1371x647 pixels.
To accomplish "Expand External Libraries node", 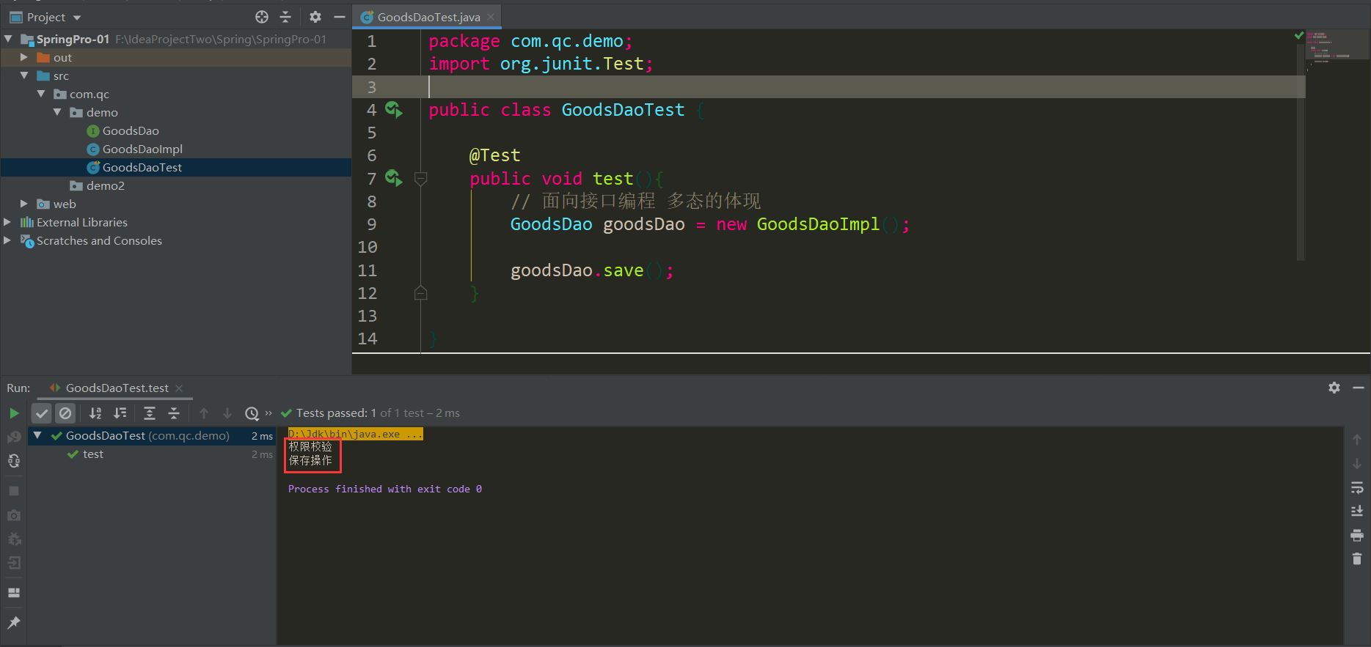I will click(x=7, y=222).
